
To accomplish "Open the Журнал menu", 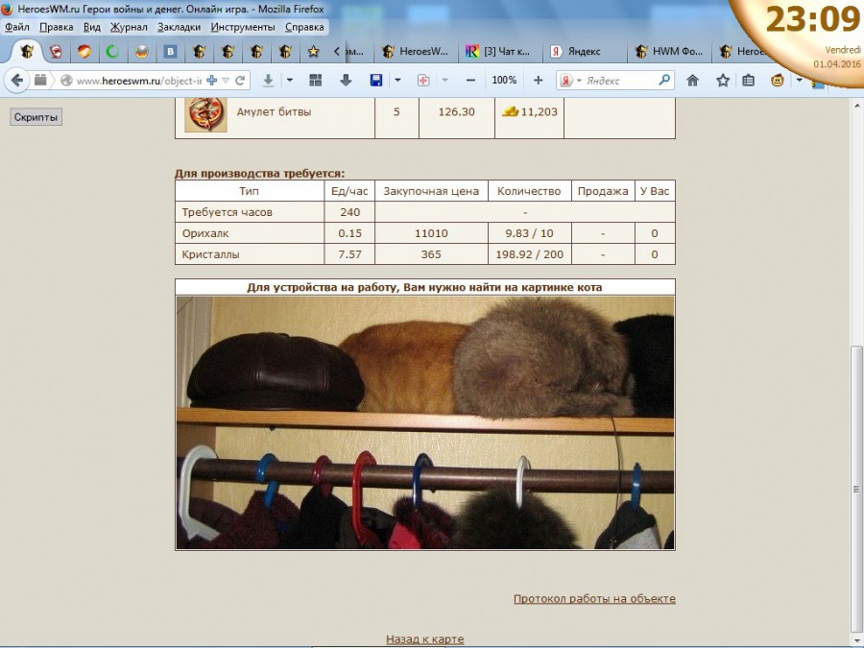I will (129, 27).
